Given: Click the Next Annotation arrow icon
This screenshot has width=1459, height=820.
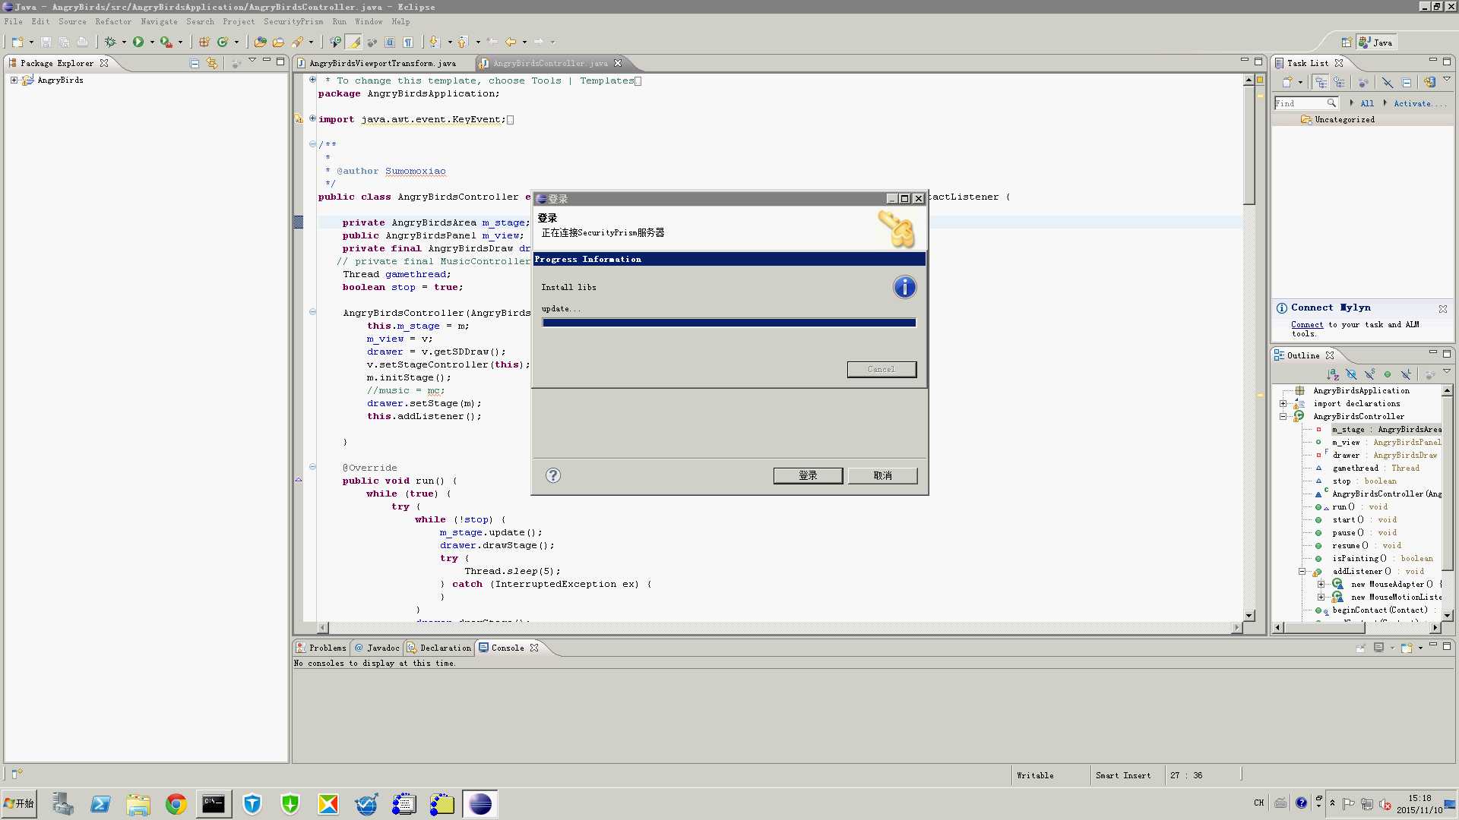Looking at the screenshot, I should tap(434, 43).
